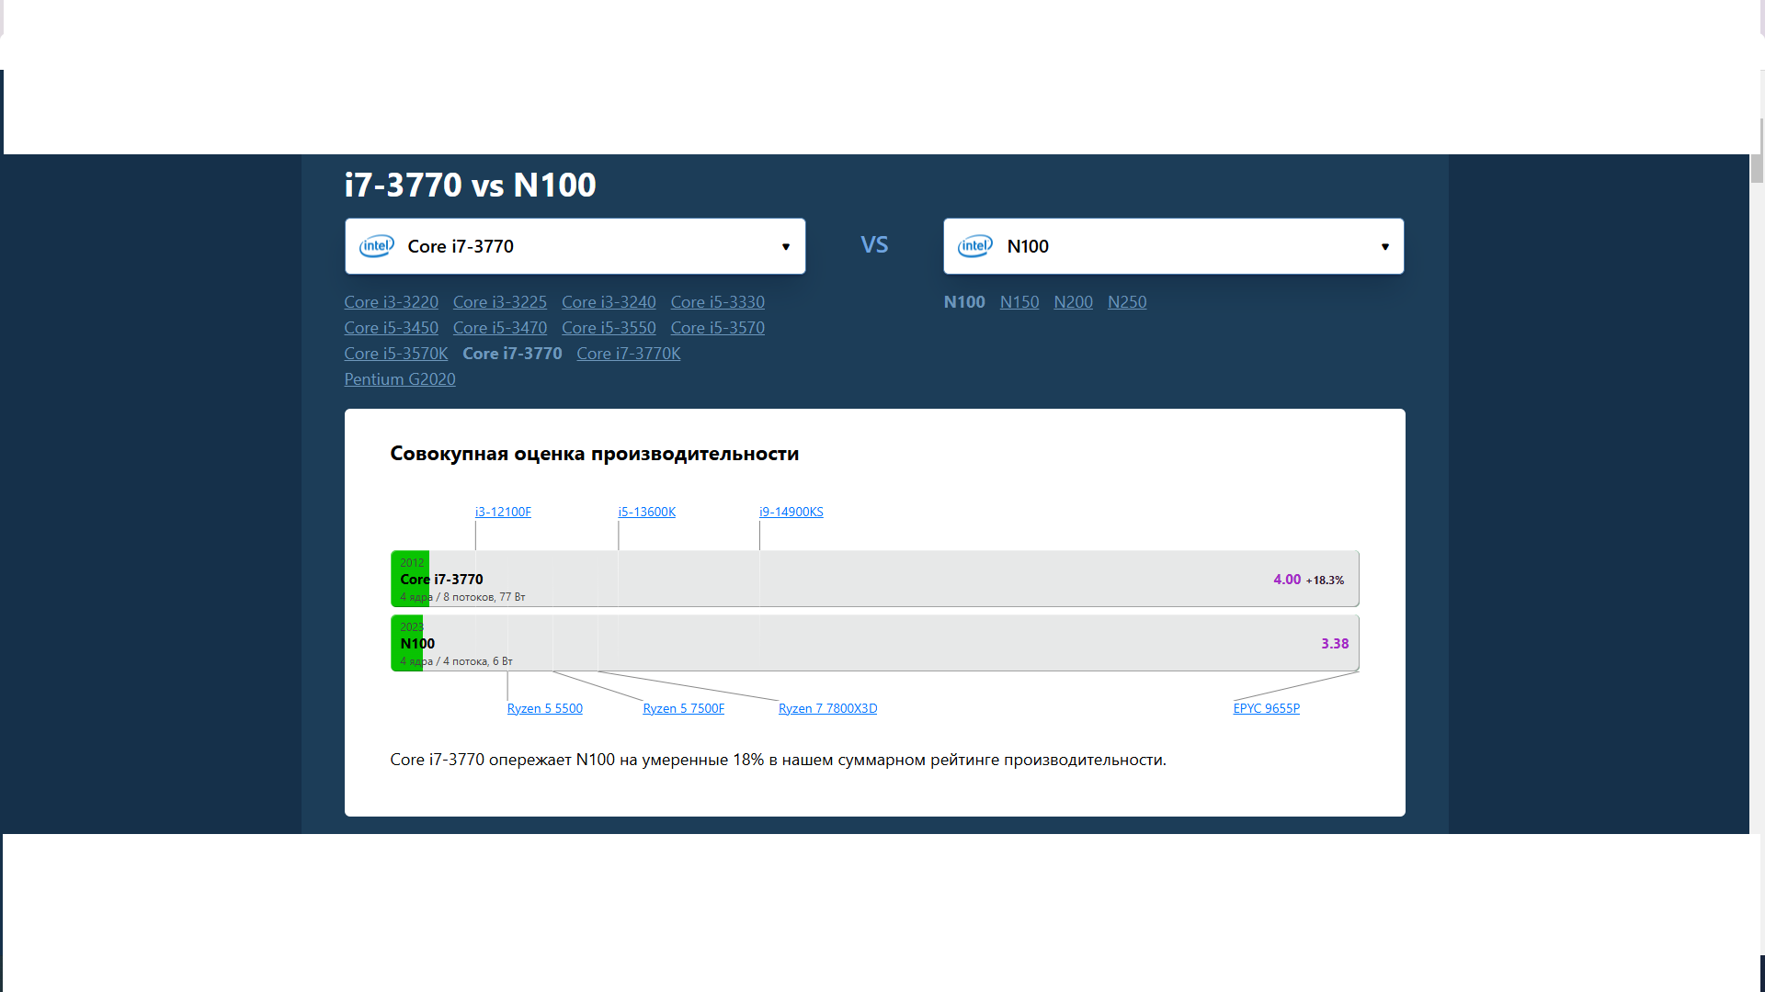
Task: Click the 'i7-3770 vs N100' heading
Action: [471, 185]
